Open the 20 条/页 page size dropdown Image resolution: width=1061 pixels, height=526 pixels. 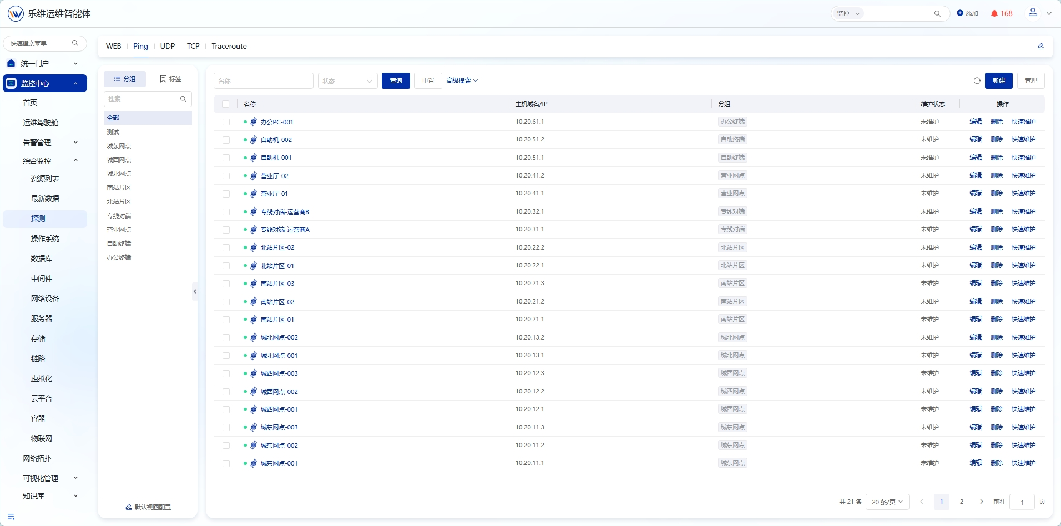887,502
